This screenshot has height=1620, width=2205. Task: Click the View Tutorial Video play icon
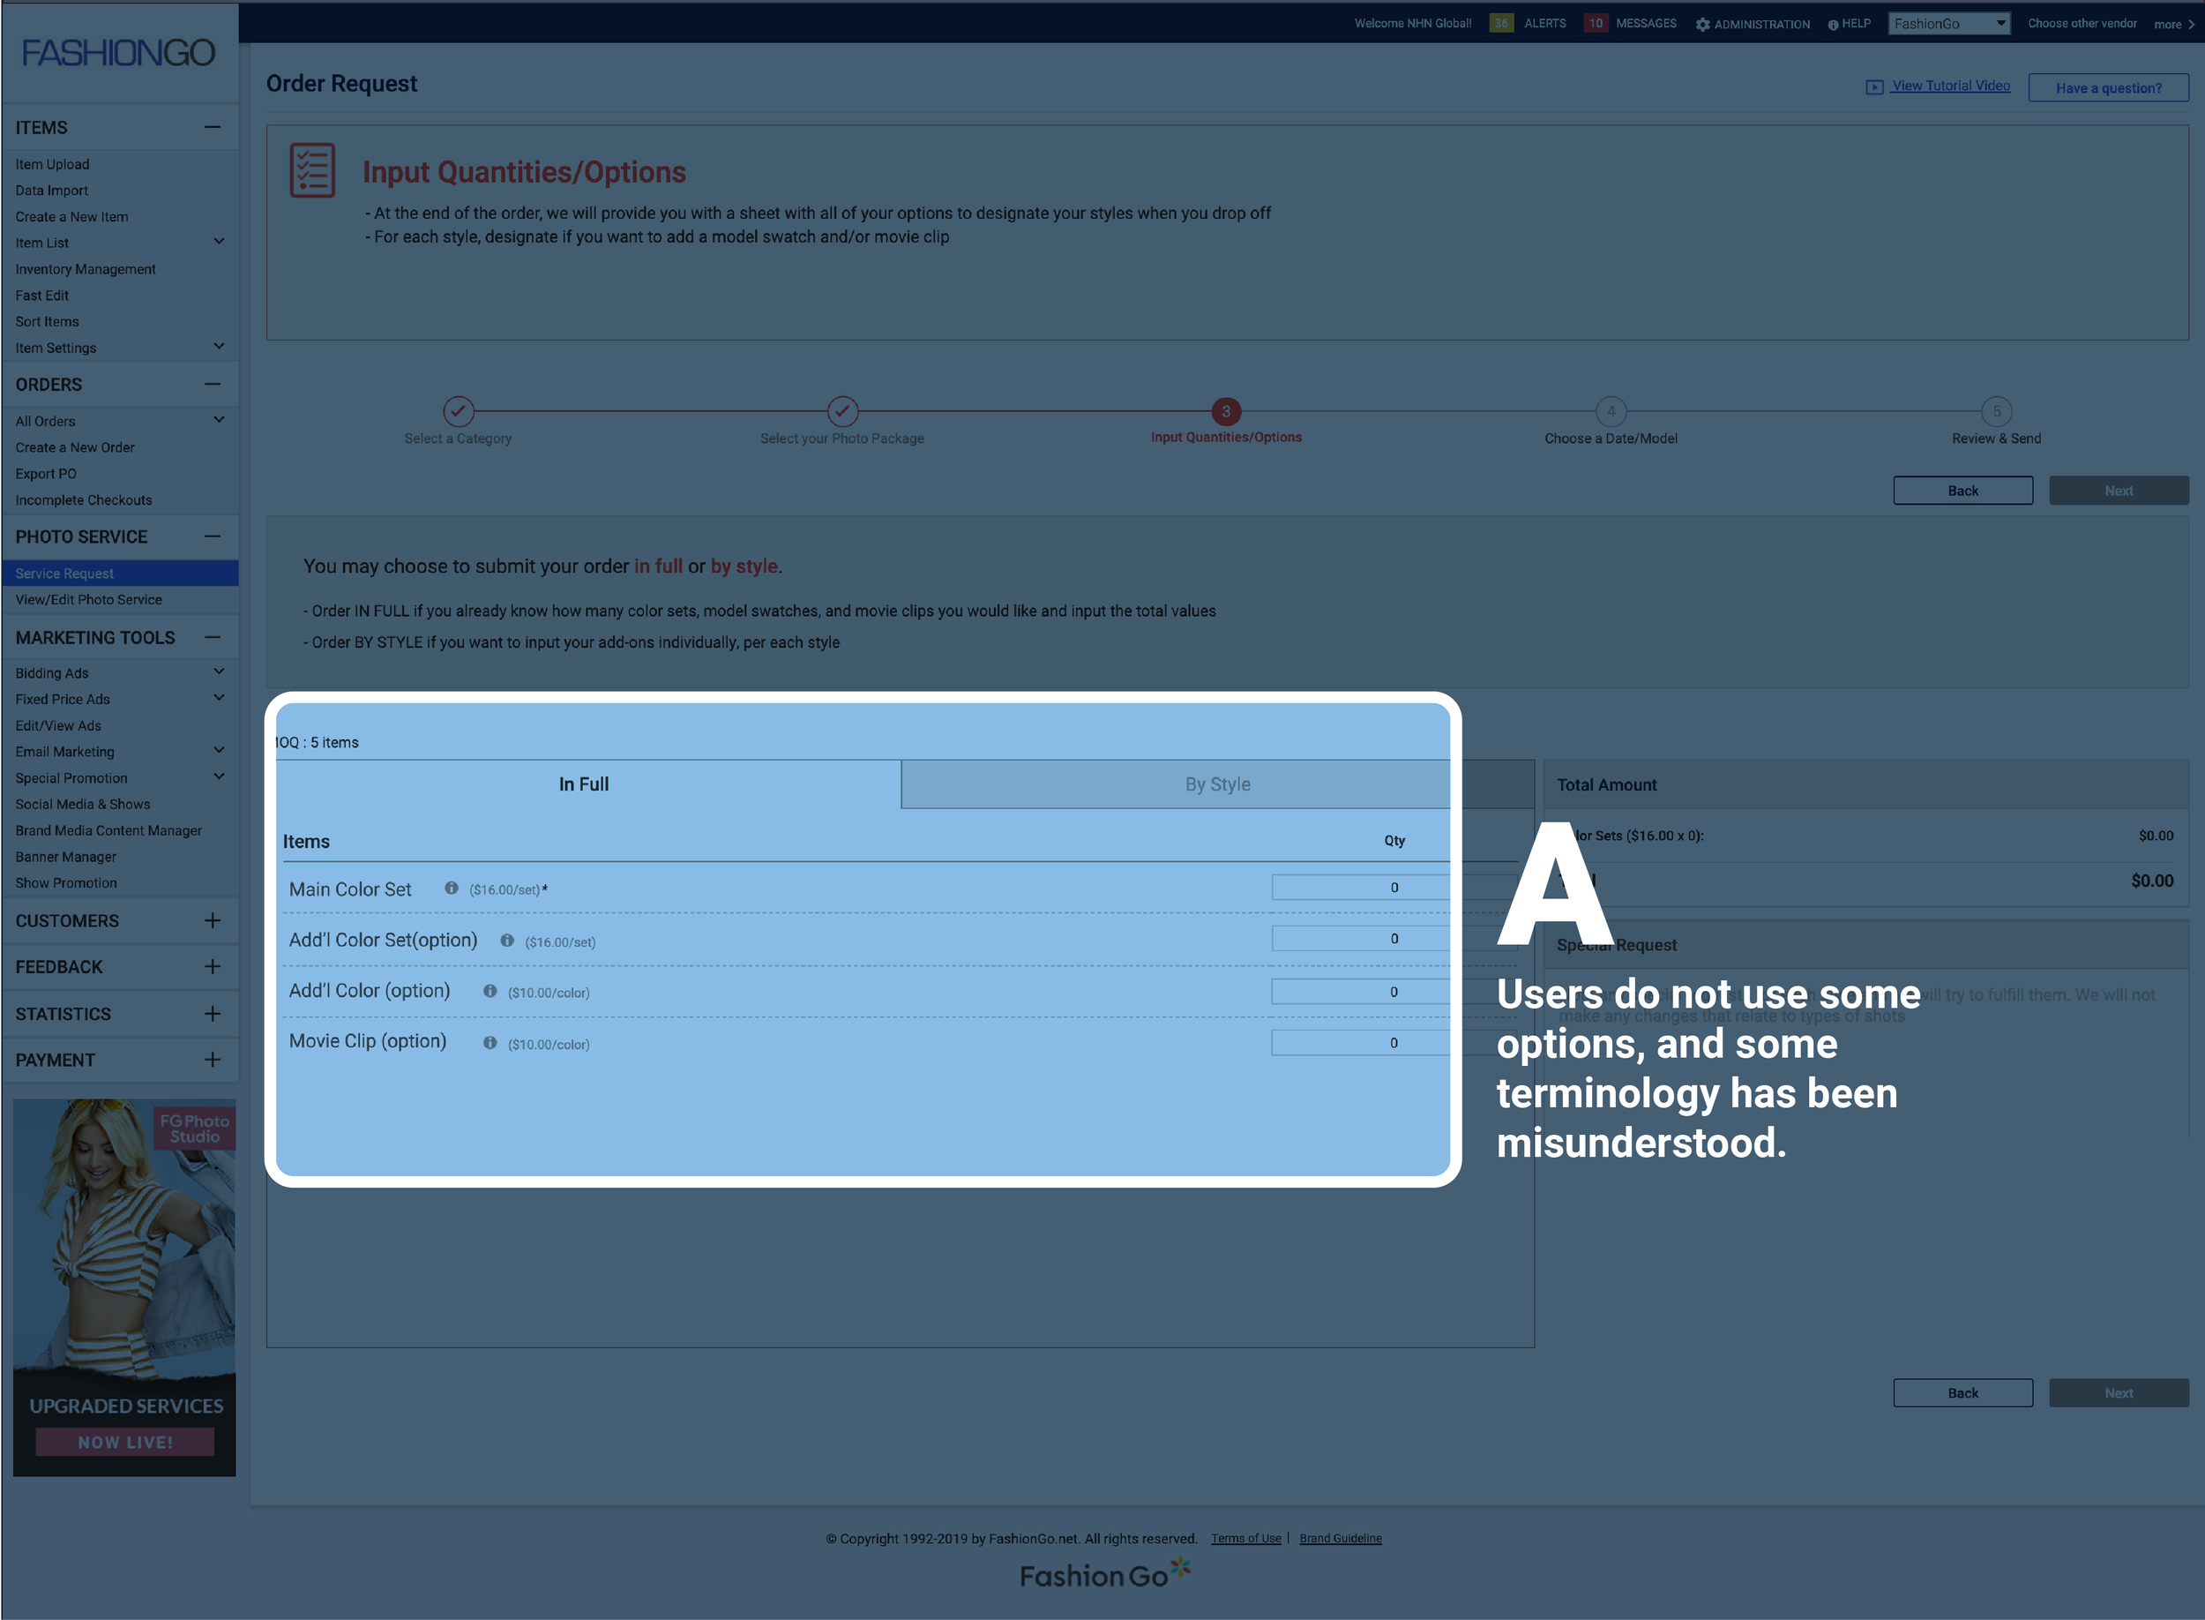coord(1873,87)
